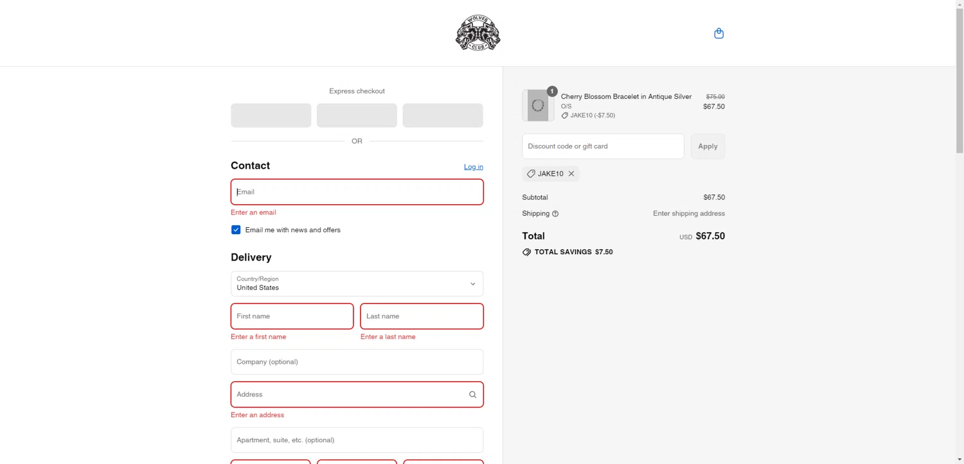Click the TOTAL SAVINGS $7.50 text

[x=573, y=252]
